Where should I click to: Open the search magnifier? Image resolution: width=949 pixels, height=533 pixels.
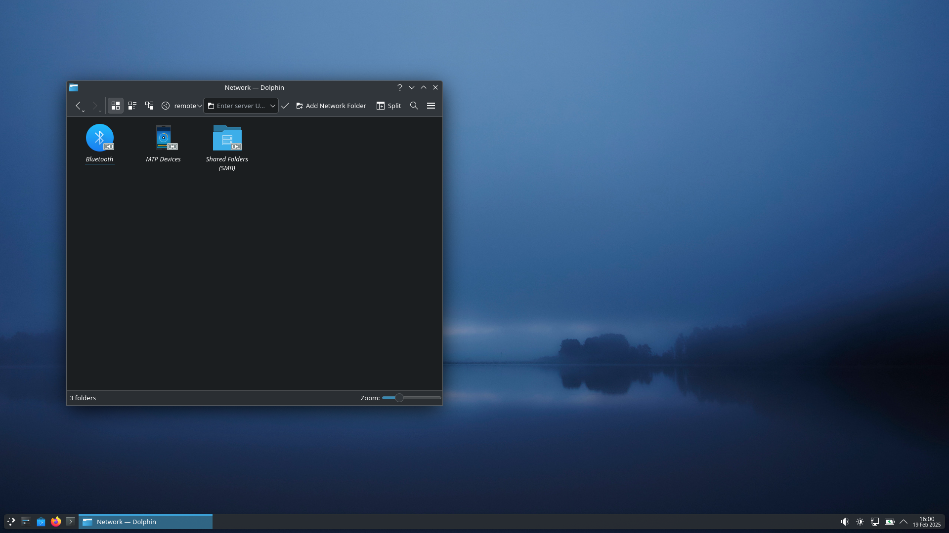(414, 106)
